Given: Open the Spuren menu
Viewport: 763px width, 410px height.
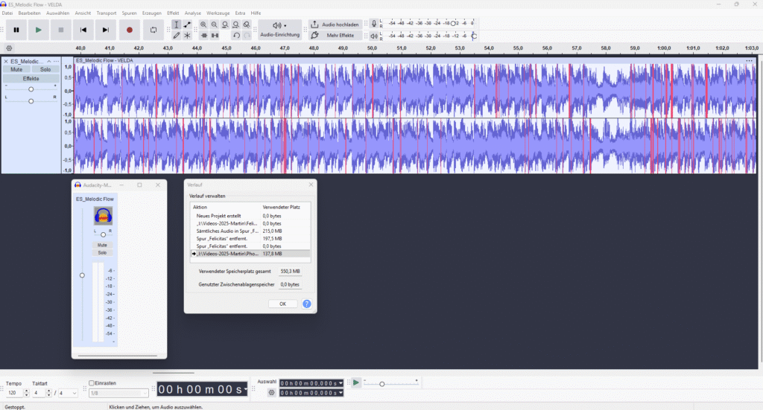Looking at the screenshot, I should pyautogui.click(x=129, y=13).
